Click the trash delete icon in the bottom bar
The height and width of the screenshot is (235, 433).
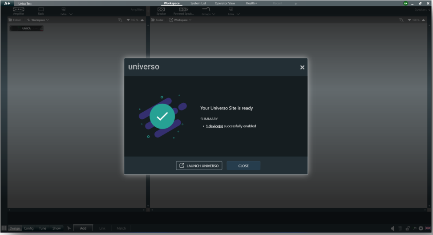click(x=400, y=228)
